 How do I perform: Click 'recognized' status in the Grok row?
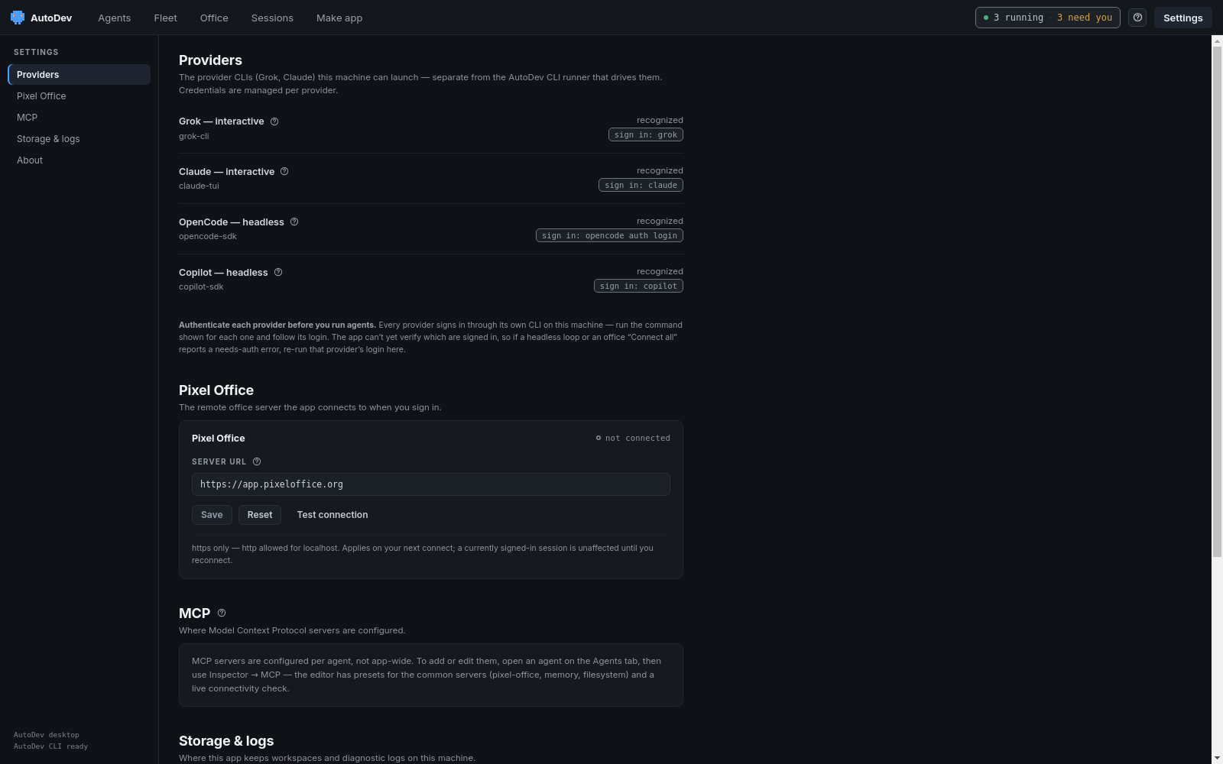pos(660,120)
